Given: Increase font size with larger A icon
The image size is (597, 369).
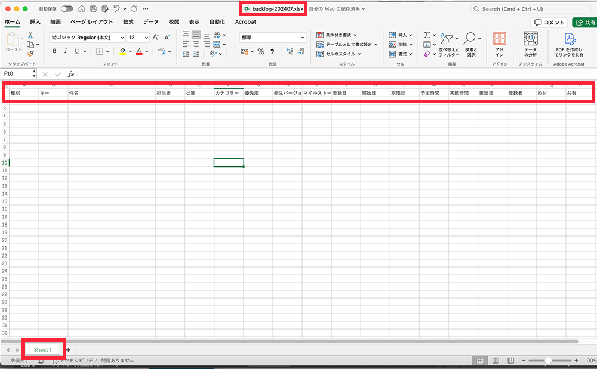Looking at the screenshot, I should [156, 37].
